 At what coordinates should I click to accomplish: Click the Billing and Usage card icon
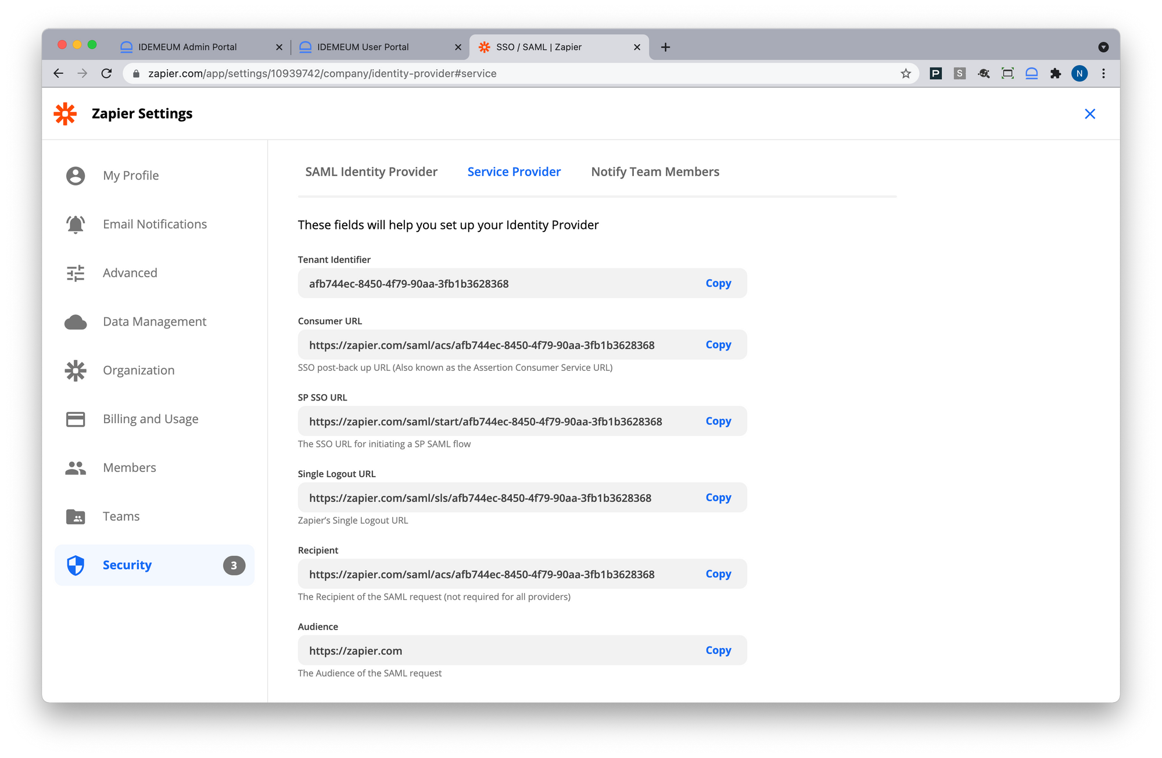tap(76, 419)
